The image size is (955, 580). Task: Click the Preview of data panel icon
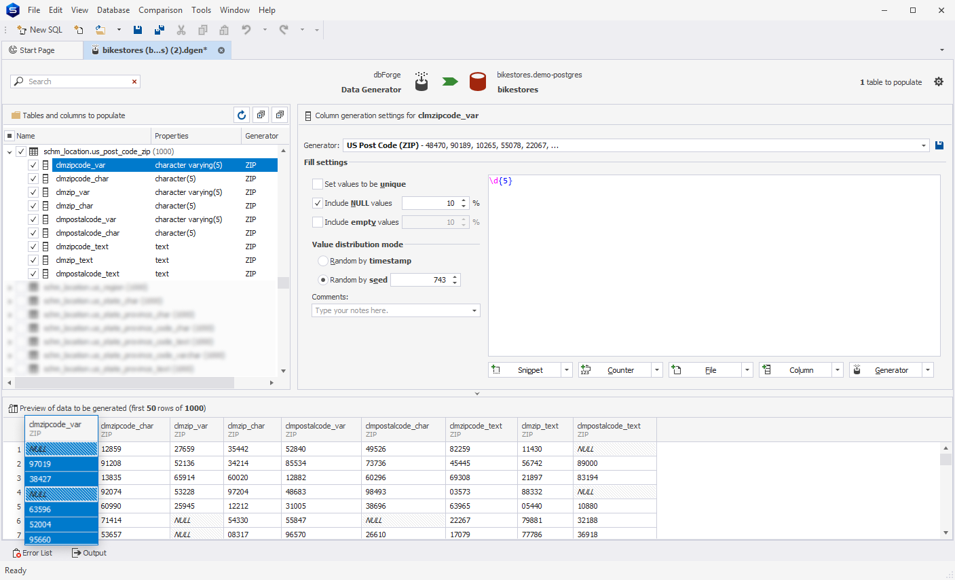click(x=13, y=408)
